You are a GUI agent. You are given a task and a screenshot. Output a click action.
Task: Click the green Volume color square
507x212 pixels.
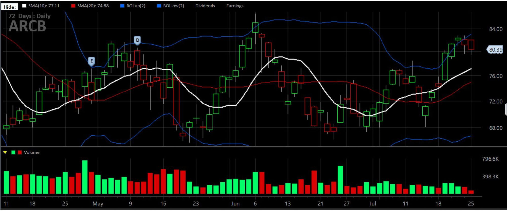tap(13, 152)
